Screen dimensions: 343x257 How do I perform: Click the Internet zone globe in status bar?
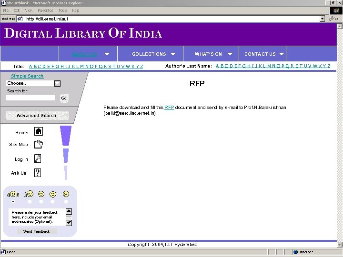tap(295, 252)
